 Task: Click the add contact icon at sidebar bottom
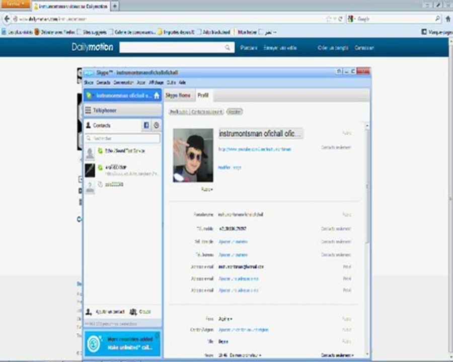click(x=89, y=312)
